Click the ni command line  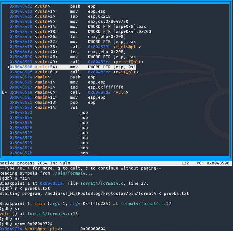click(10, 219)
